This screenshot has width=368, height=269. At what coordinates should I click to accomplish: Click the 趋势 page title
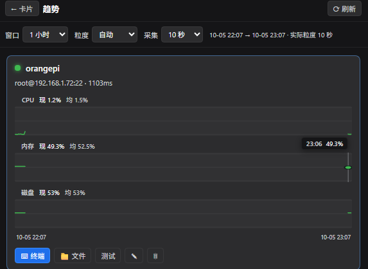[x=51, y=9]
